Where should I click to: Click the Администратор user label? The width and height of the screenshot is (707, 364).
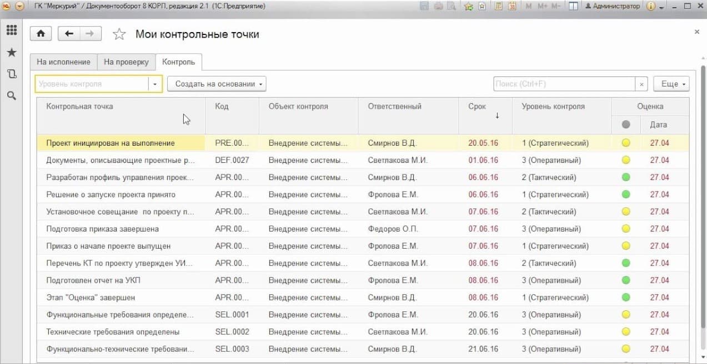[613, 6]
